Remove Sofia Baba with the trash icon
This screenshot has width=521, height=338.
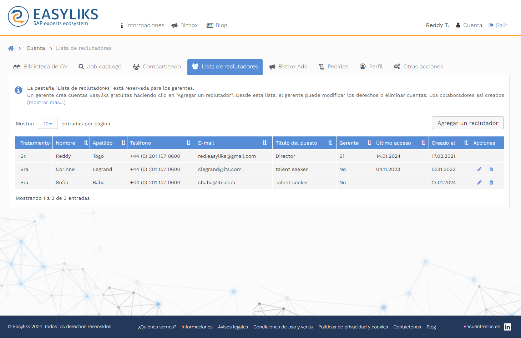point(491,183)
